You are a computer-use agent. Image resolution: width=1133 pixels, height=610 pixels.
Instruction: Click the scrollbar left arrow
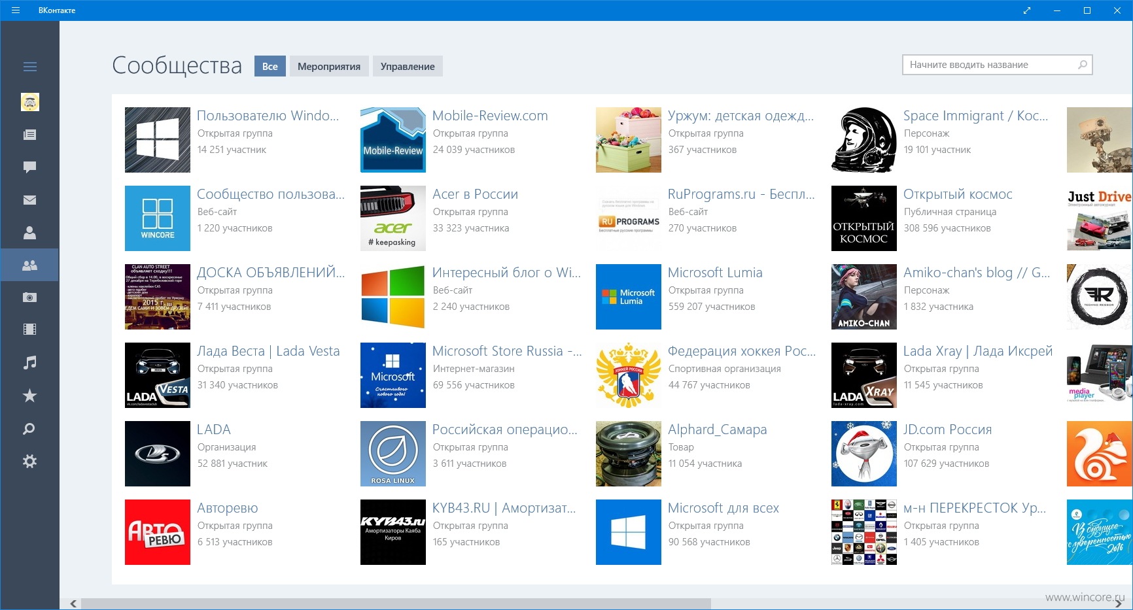(x=73, y=603)
